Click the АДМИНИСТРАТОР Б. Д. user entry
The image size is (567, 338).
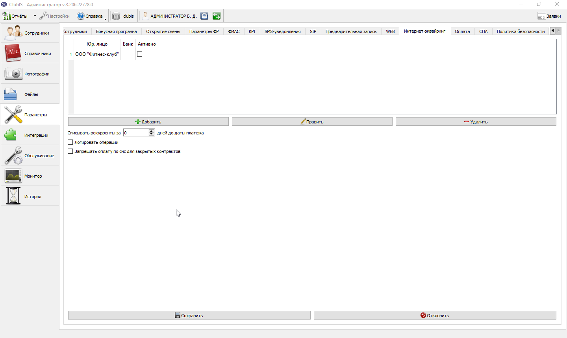tap(169, 16)
